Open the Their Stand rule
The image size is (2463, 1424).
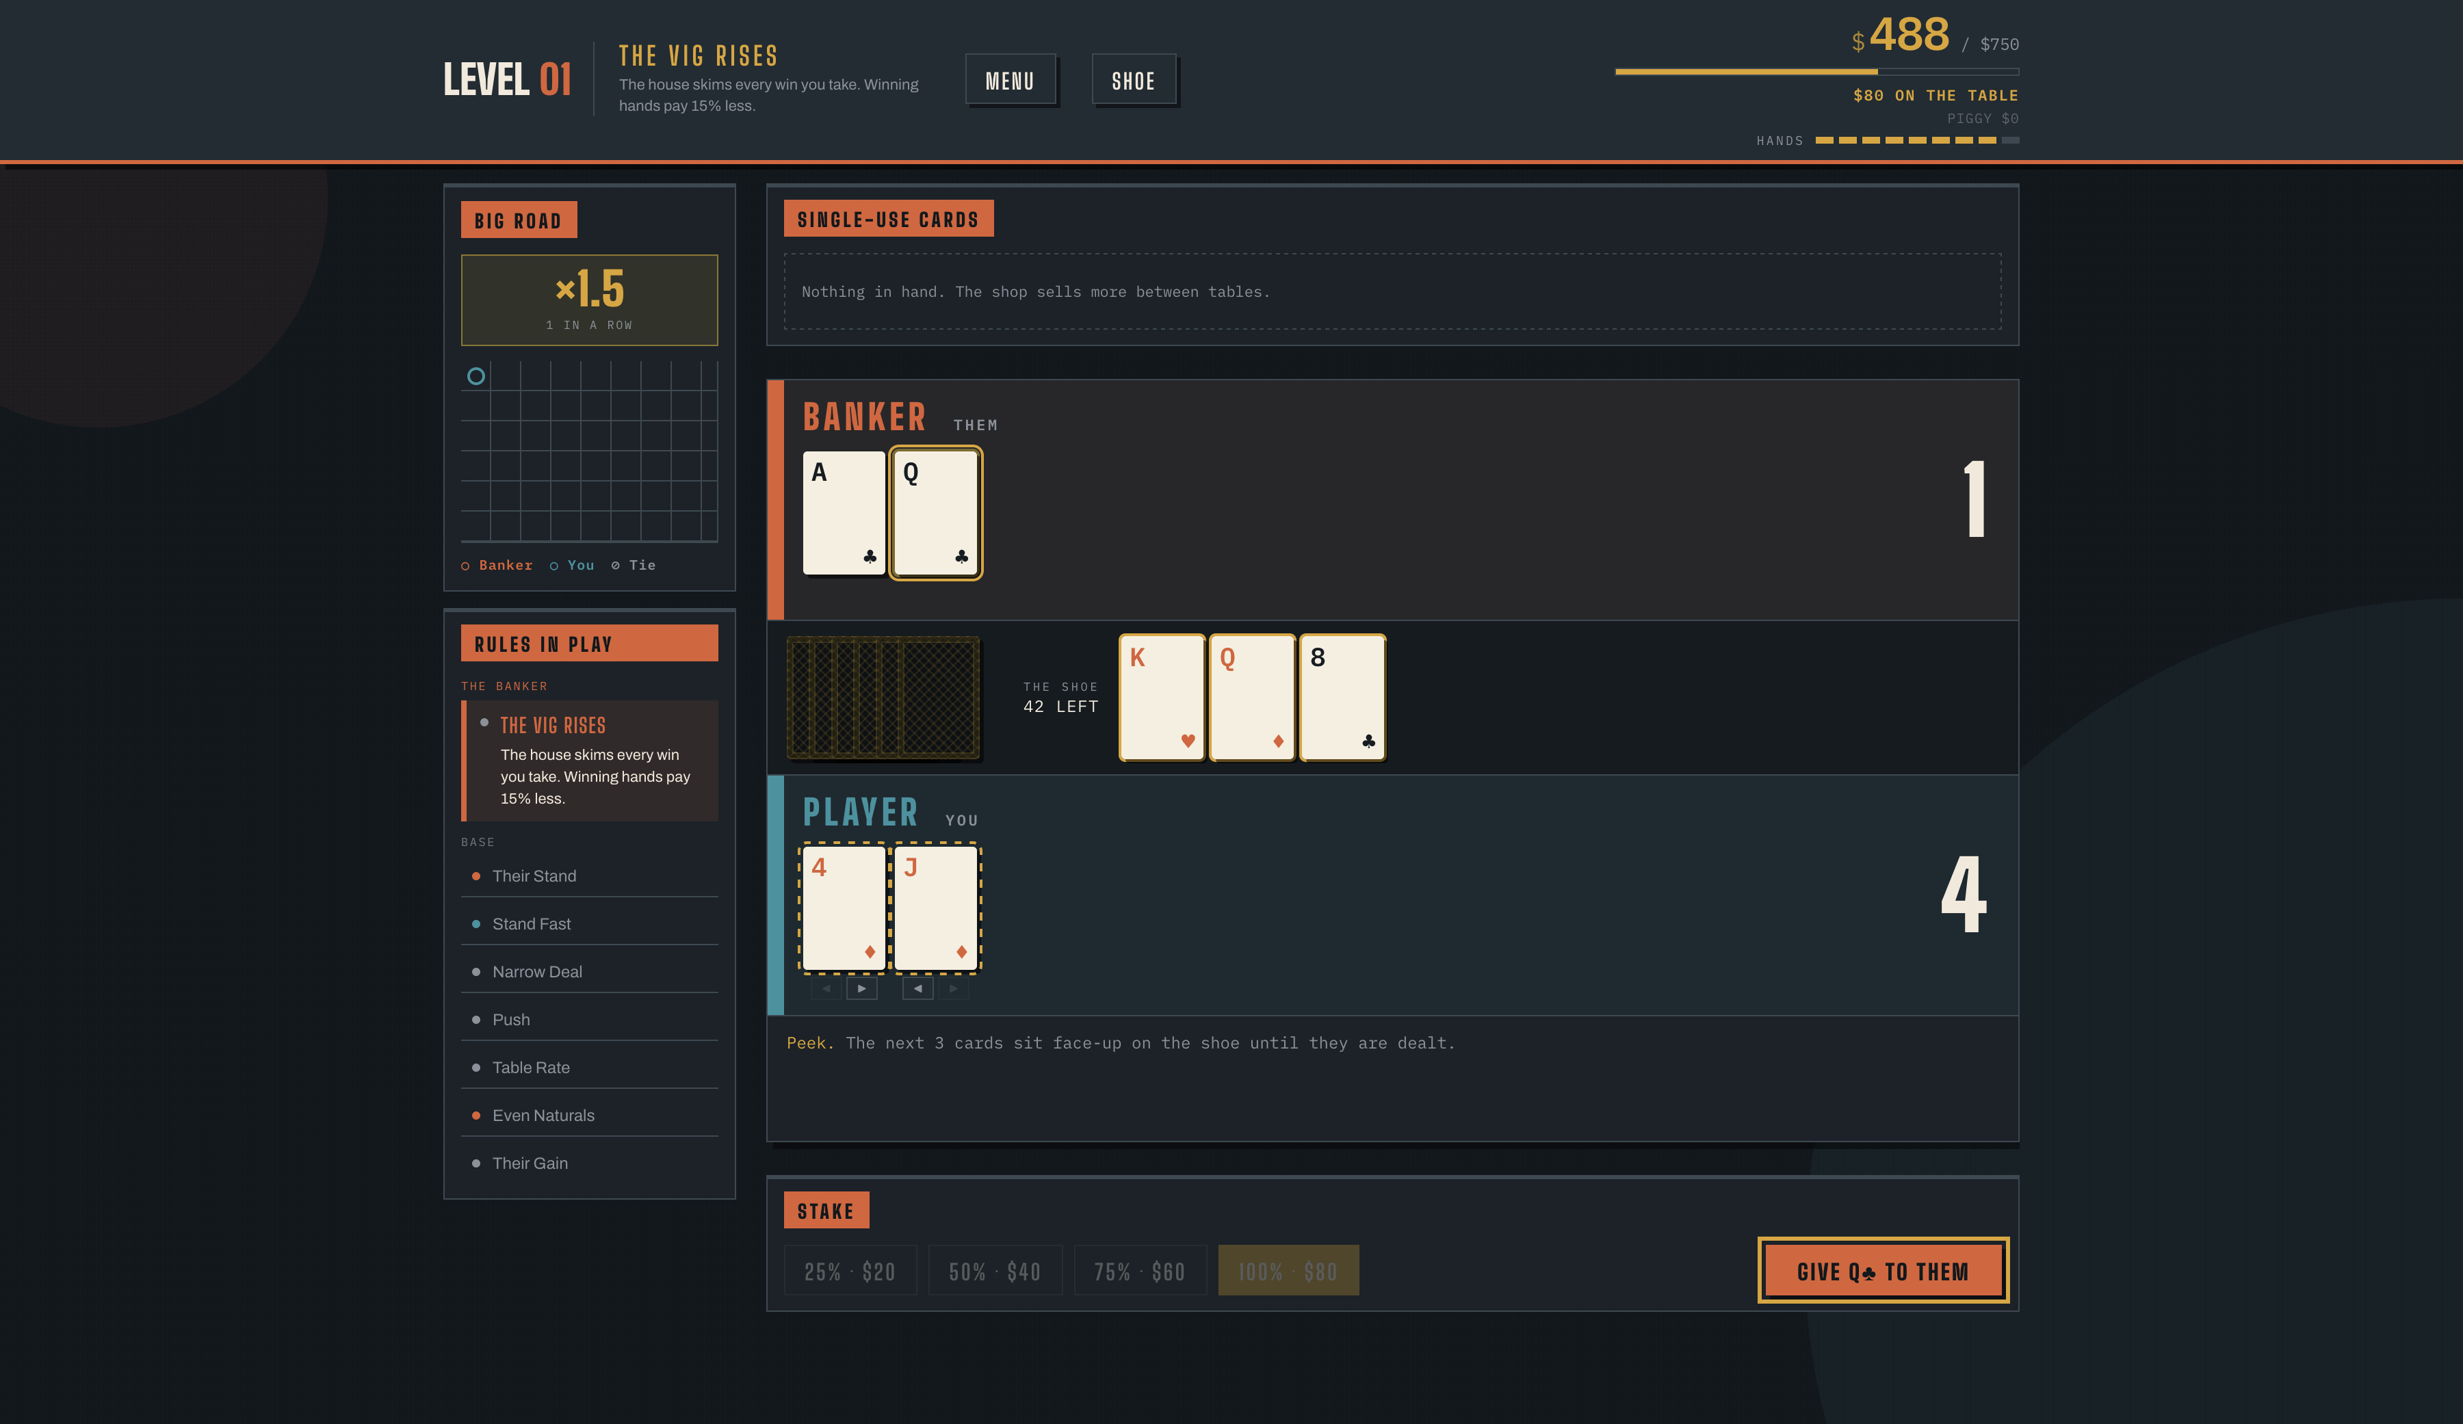click(589, 875)
